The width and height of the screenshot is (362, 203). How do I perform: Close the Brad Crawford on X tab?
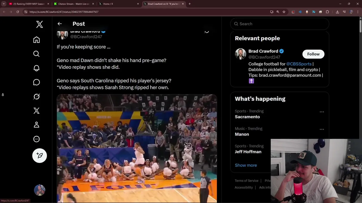click(x=183, y=4)
